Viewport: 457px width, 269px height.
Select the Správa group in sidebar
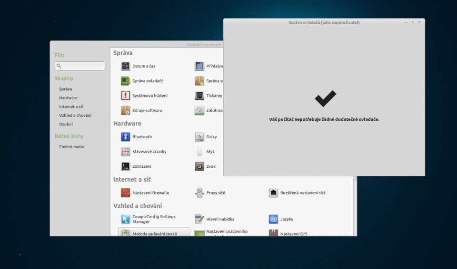click(x=66, y=89)
